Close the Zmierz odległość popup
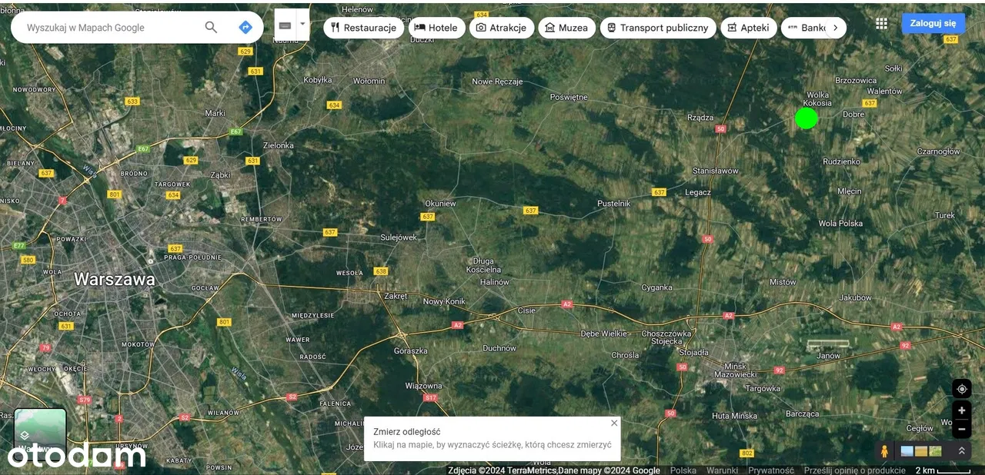The height and width of the screenshot is (475, 985). 614,423
